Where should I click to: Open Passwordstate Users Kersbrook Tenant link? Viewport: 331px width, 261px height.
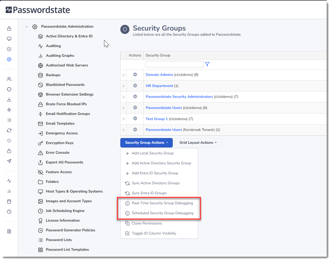click(x=164, y=130)
